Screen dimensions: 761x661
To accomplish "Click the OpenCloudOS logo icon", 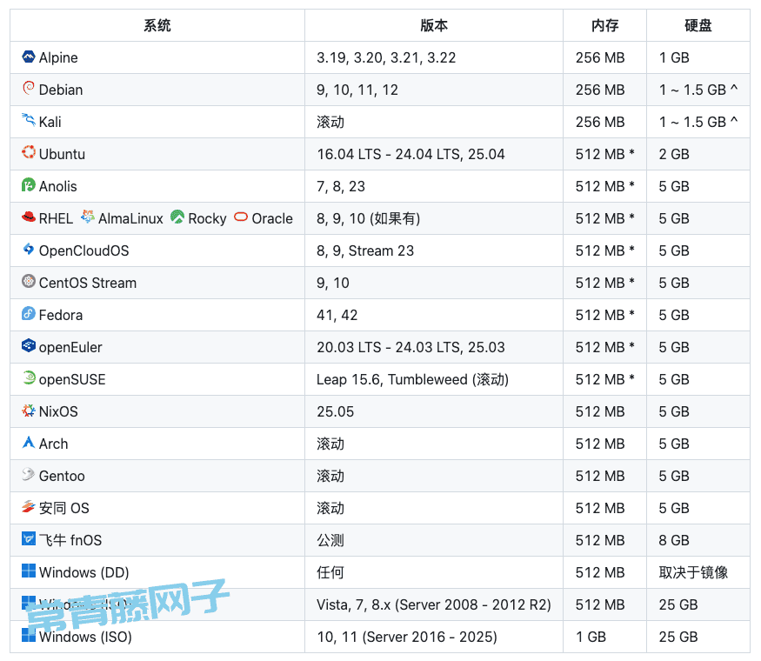I will [29, 249].
